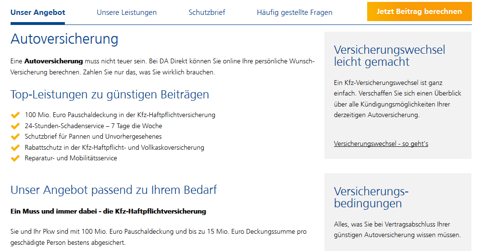Click the Versicherungswechsel leicht gemacht card title

pyautogui.click(x=389, y=56)
